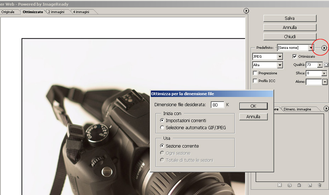Click the trash icon under color table

point(319,185)
